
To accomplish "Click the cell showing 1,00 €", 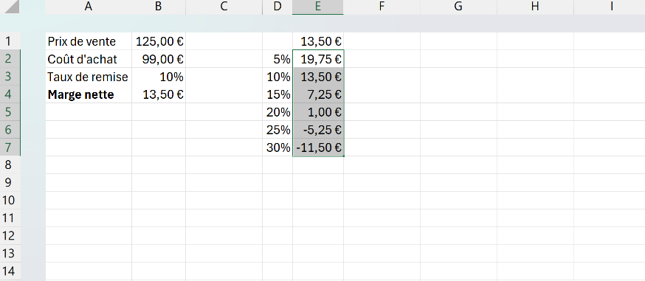I will 318,112.
